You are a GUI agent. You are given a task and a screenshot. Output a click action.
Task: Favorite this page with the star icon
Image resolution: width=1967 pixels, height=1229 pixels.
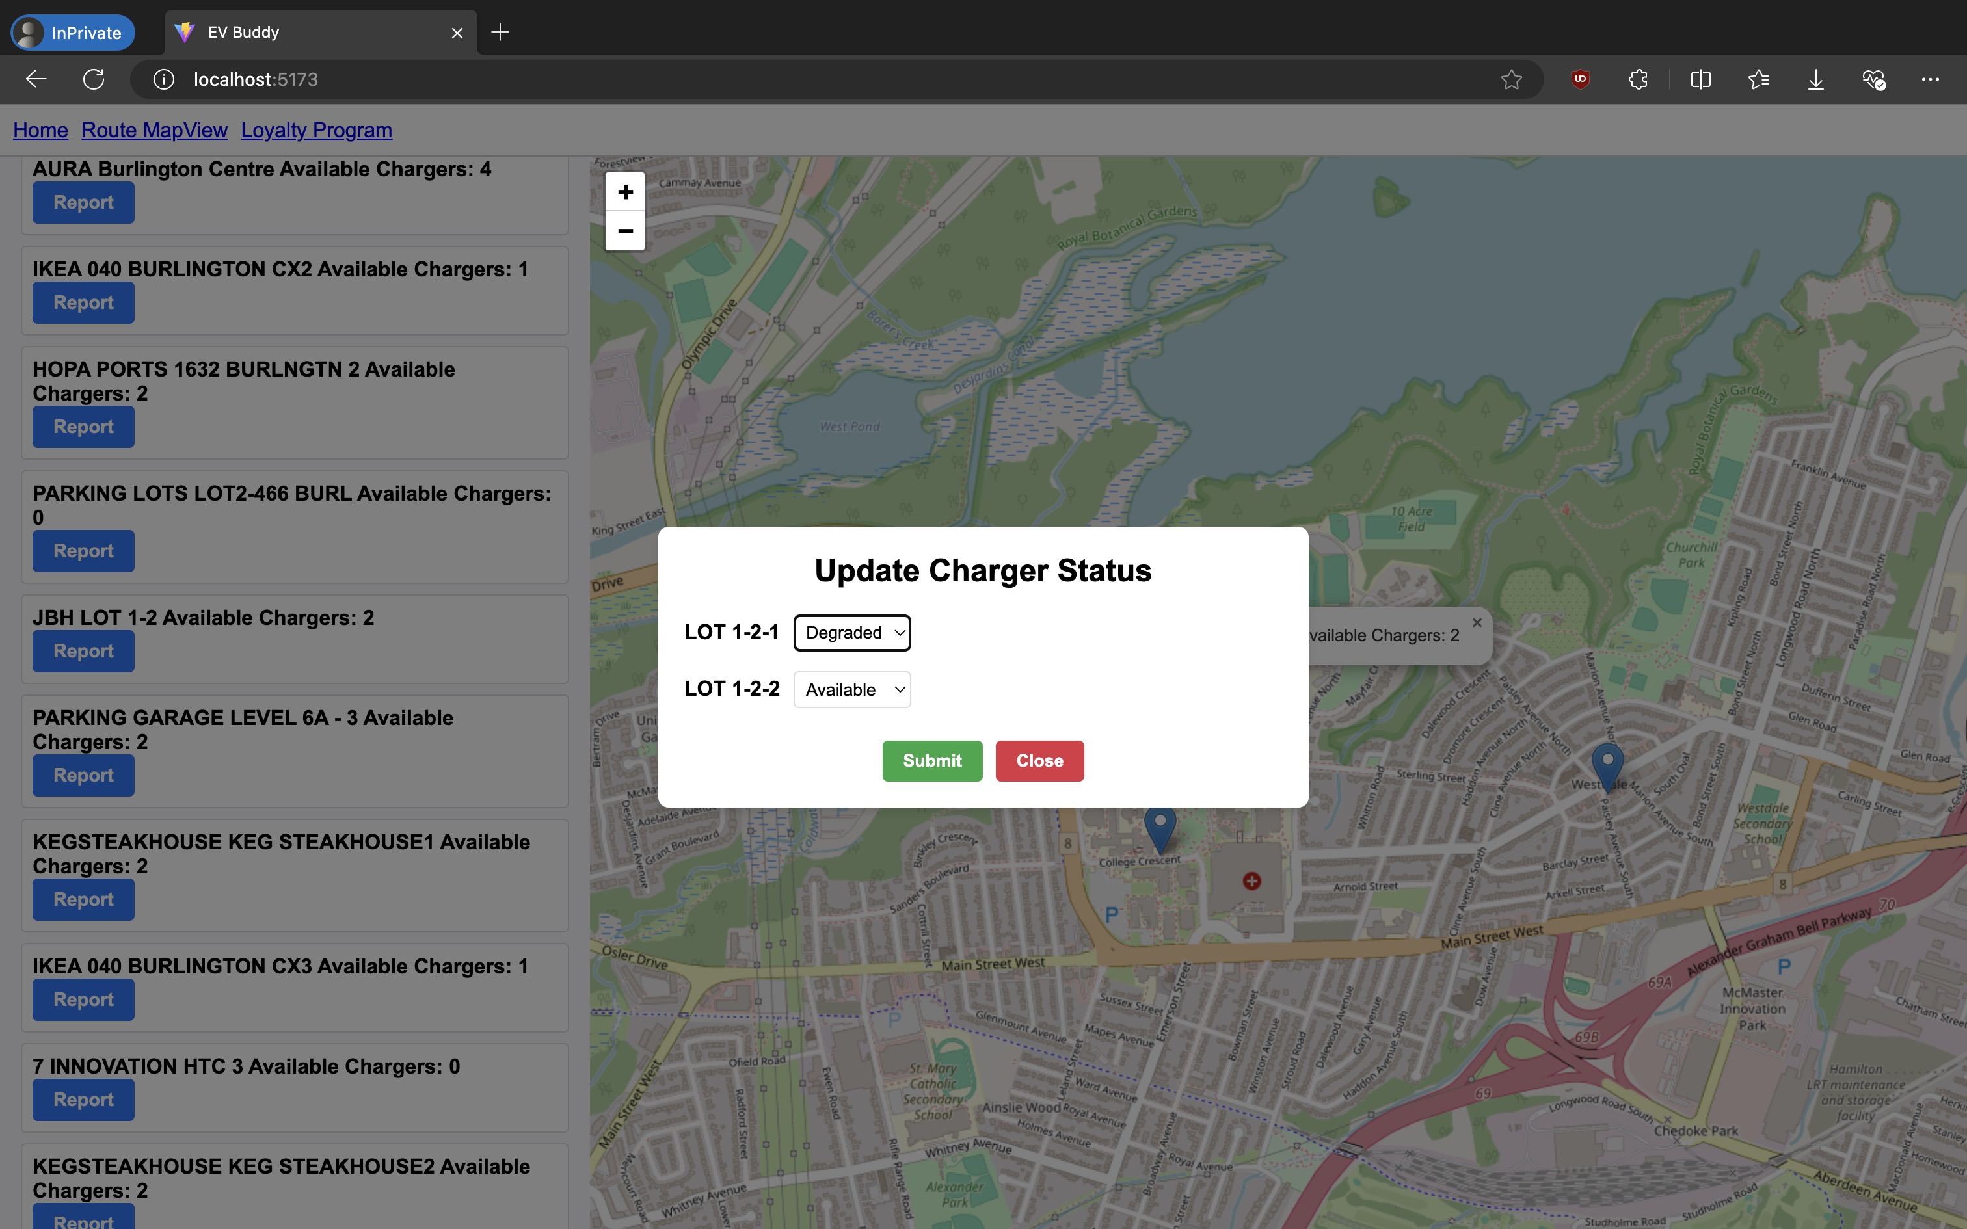coord(1511,79)
